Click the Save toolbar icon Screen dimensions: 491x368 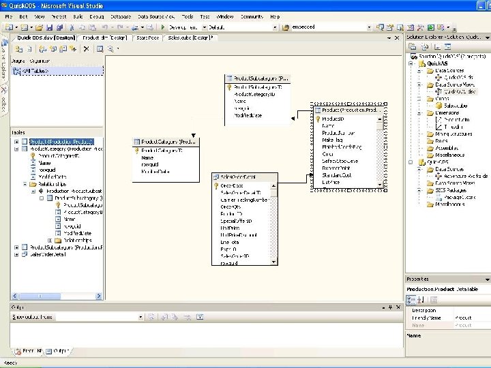click(x=50, y=27)
